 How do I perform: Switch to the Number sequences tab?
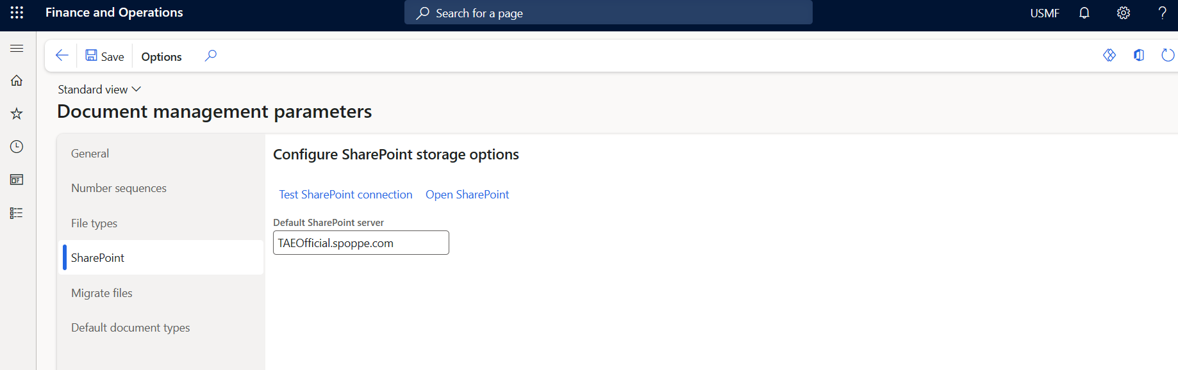(x=119, y=188)
